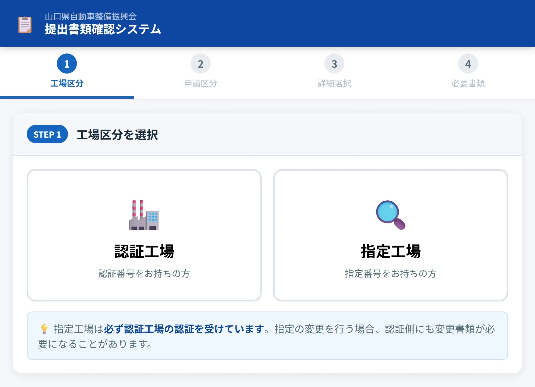Screen dimensions: 535x387
Task: Click the clipboard logo icon in header
Action: 25,25
